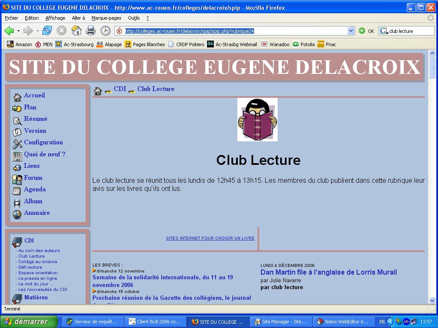Open Agenda in the sidebar

point(35,189)
